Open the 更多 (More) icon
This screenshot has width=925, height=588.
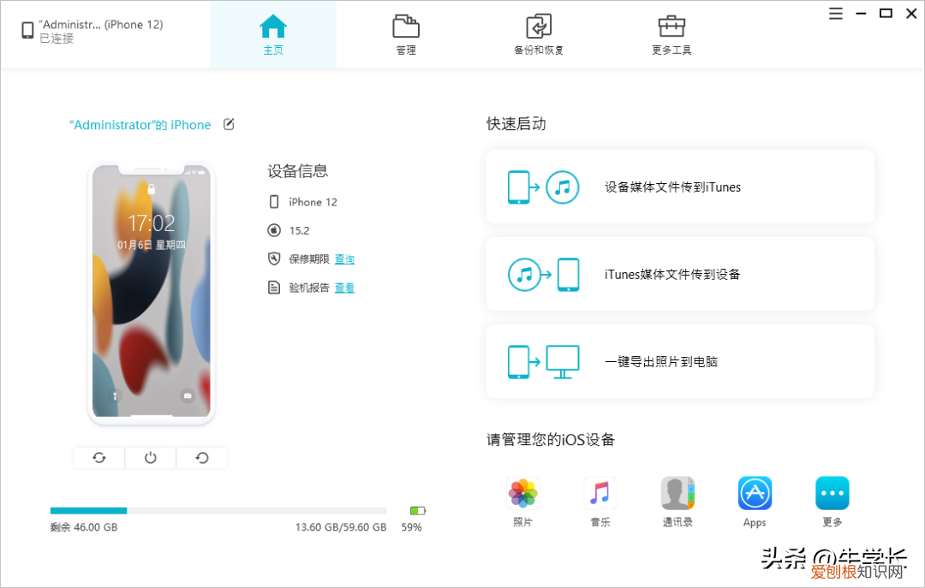832,493
